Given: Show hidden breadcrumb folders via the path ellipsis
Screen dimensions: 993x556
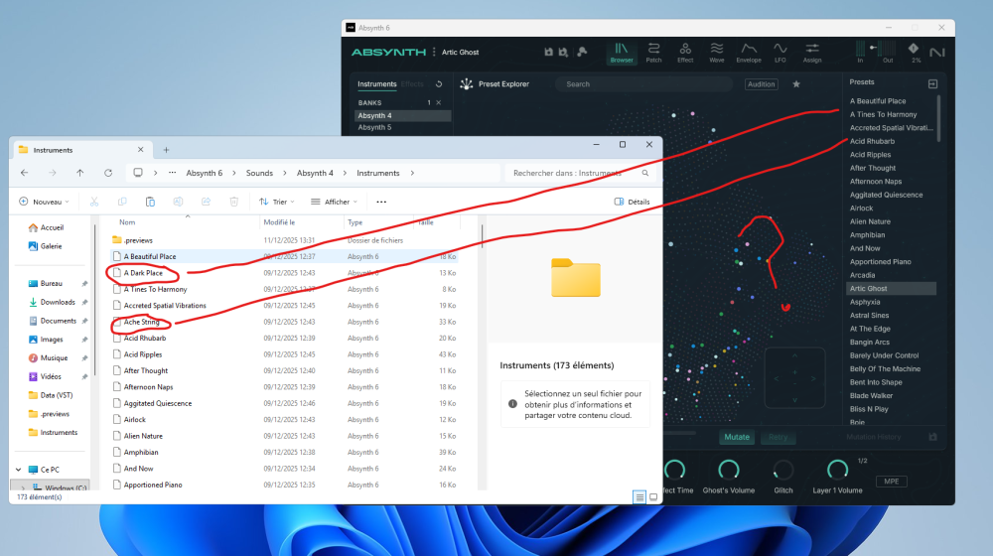Looking at the screenshot, I should tap(172, 173).
